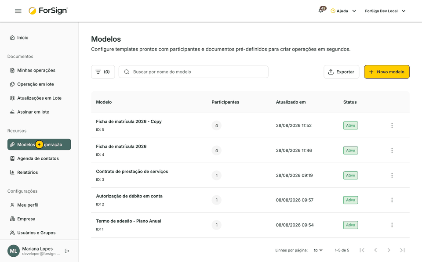Go to previous page of results
Screen dimensions: 422x262
click(x=375, y=250)
